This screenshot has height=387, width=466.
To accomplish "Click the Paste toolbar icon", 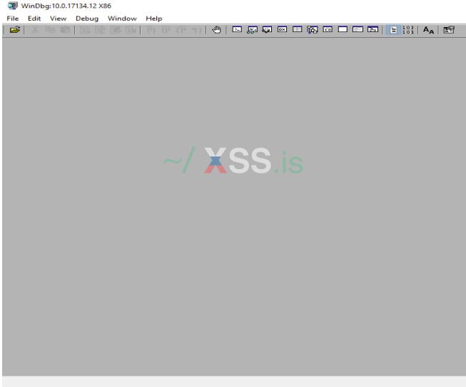I will (66, 30).
